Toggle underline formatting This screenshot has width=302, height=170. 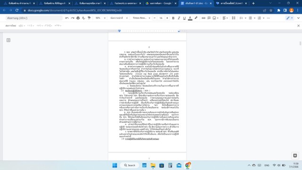coord(185,18)
